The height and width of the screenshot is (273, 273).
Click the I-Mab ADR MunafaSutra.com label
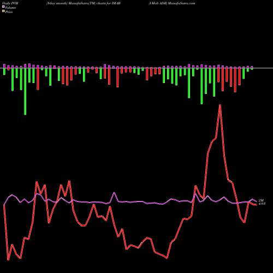pos(171,3)
